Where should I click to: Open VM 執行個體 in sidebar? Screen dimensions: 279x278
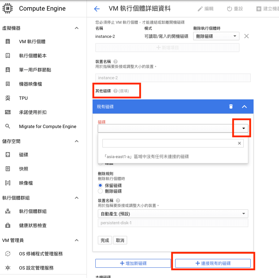pos(32,41)
